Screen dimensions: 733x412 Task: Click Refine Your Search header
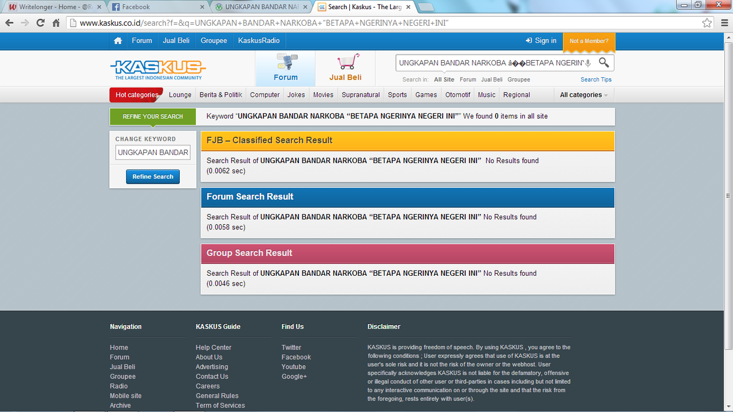click(x=153, y=116)
